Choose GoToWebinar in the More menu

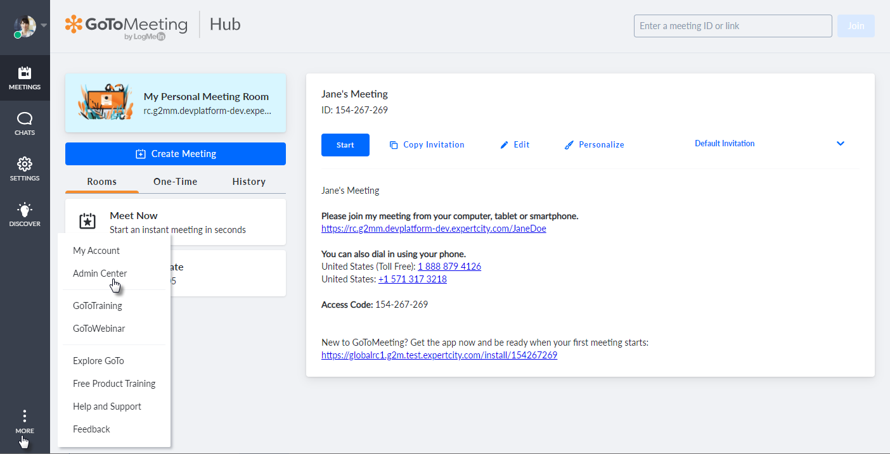[99, 329]
